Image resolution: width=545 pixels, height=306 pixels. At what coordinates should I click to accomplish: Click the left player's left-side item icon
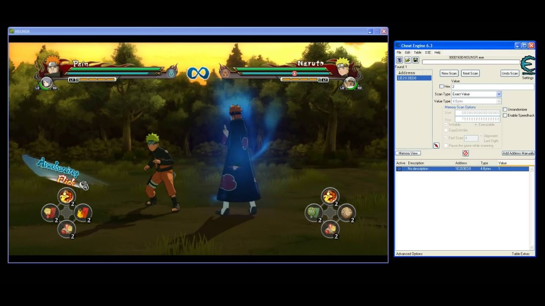50,212
